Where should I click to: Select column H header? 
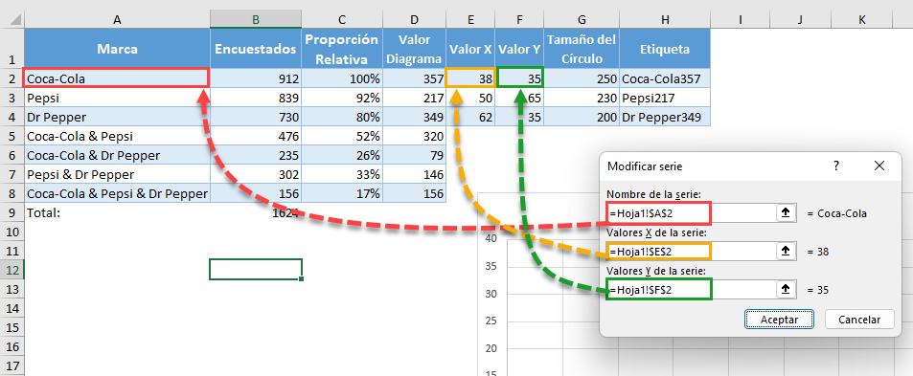click(x=664, y=20)
